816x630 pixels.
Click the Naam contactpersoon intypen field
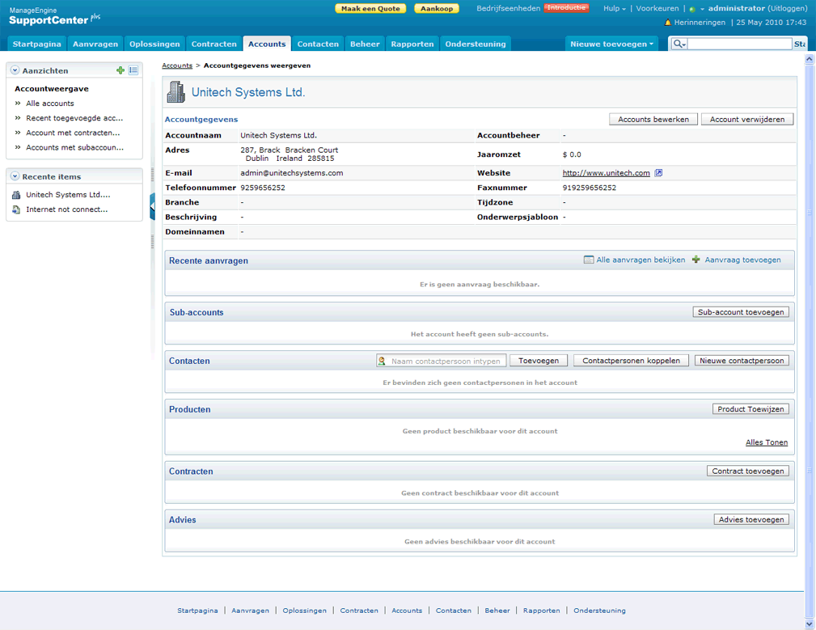pos(442,361)
